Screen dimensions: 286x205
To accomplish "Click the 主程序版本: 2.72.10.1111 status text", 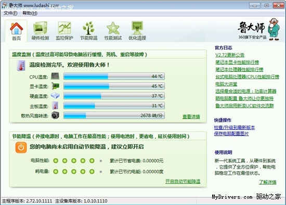I will tap(27, 201).
